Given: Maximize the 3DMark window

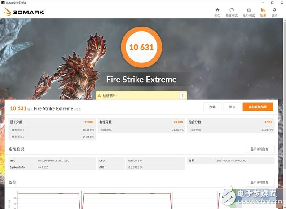Looking at the screenshot, I should [272, 2].
